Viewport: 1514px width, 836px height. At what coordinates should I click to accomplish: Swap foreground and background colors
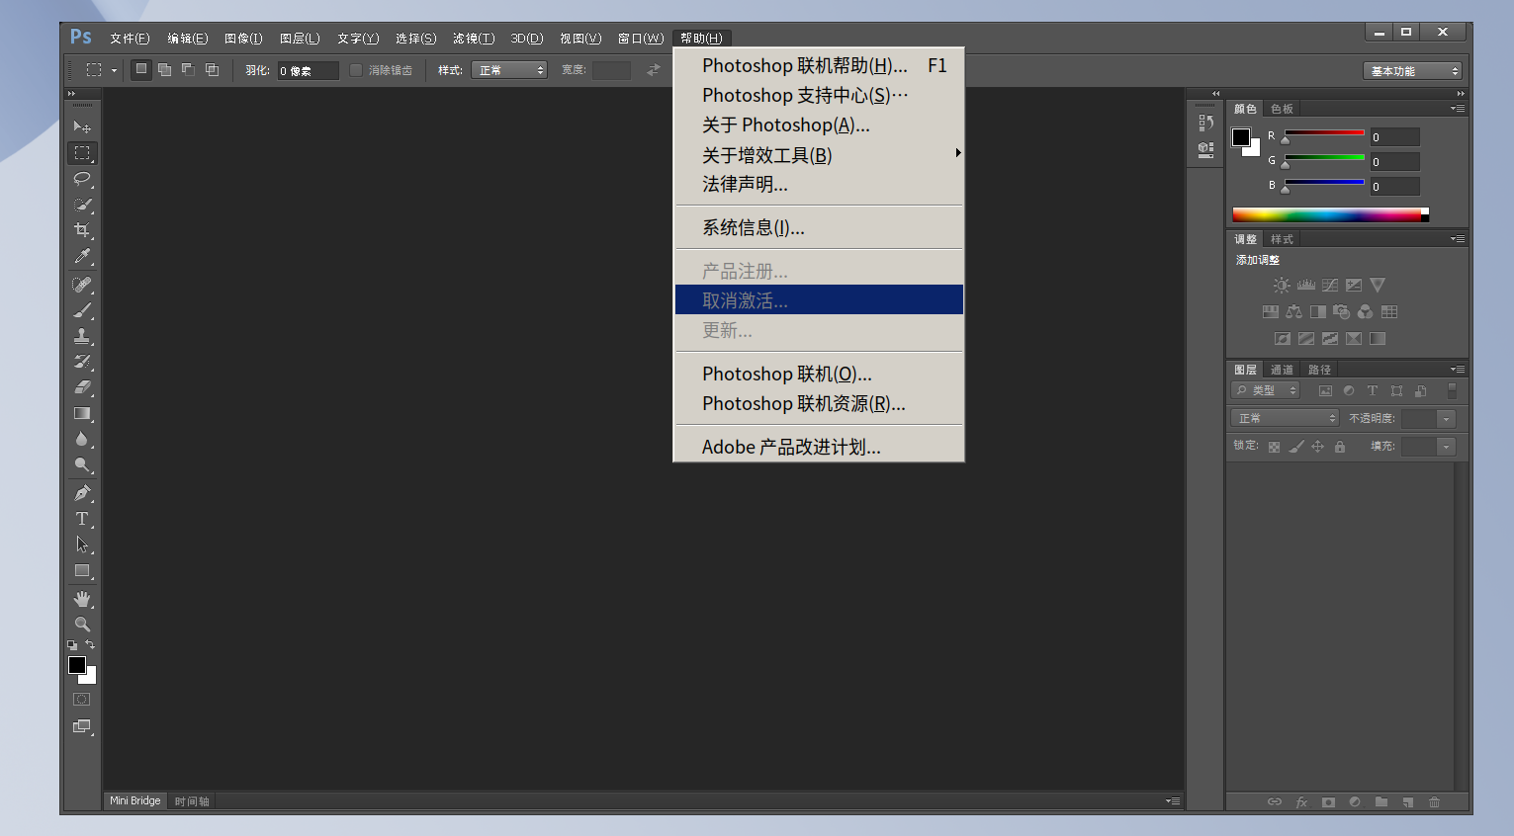pyautogui.click(x=90, y=644)
